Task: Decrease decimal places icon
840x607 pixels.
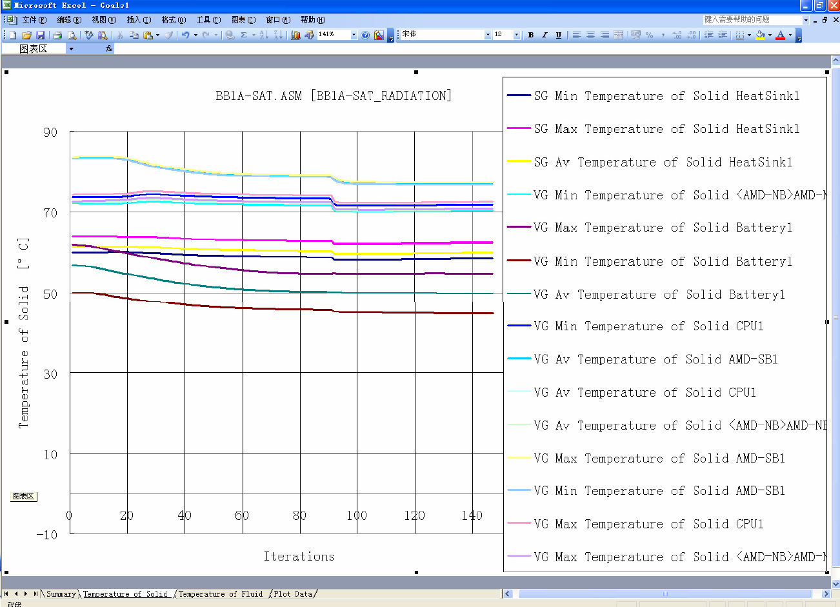Action: pyautogui.click(x=691, y=35)
